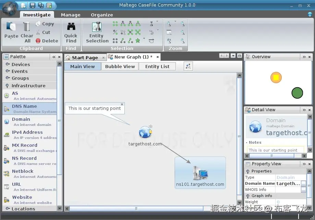Screen dimensions: 315x220
Task: Open the star selection dropdown arrow
Action: 144,38
